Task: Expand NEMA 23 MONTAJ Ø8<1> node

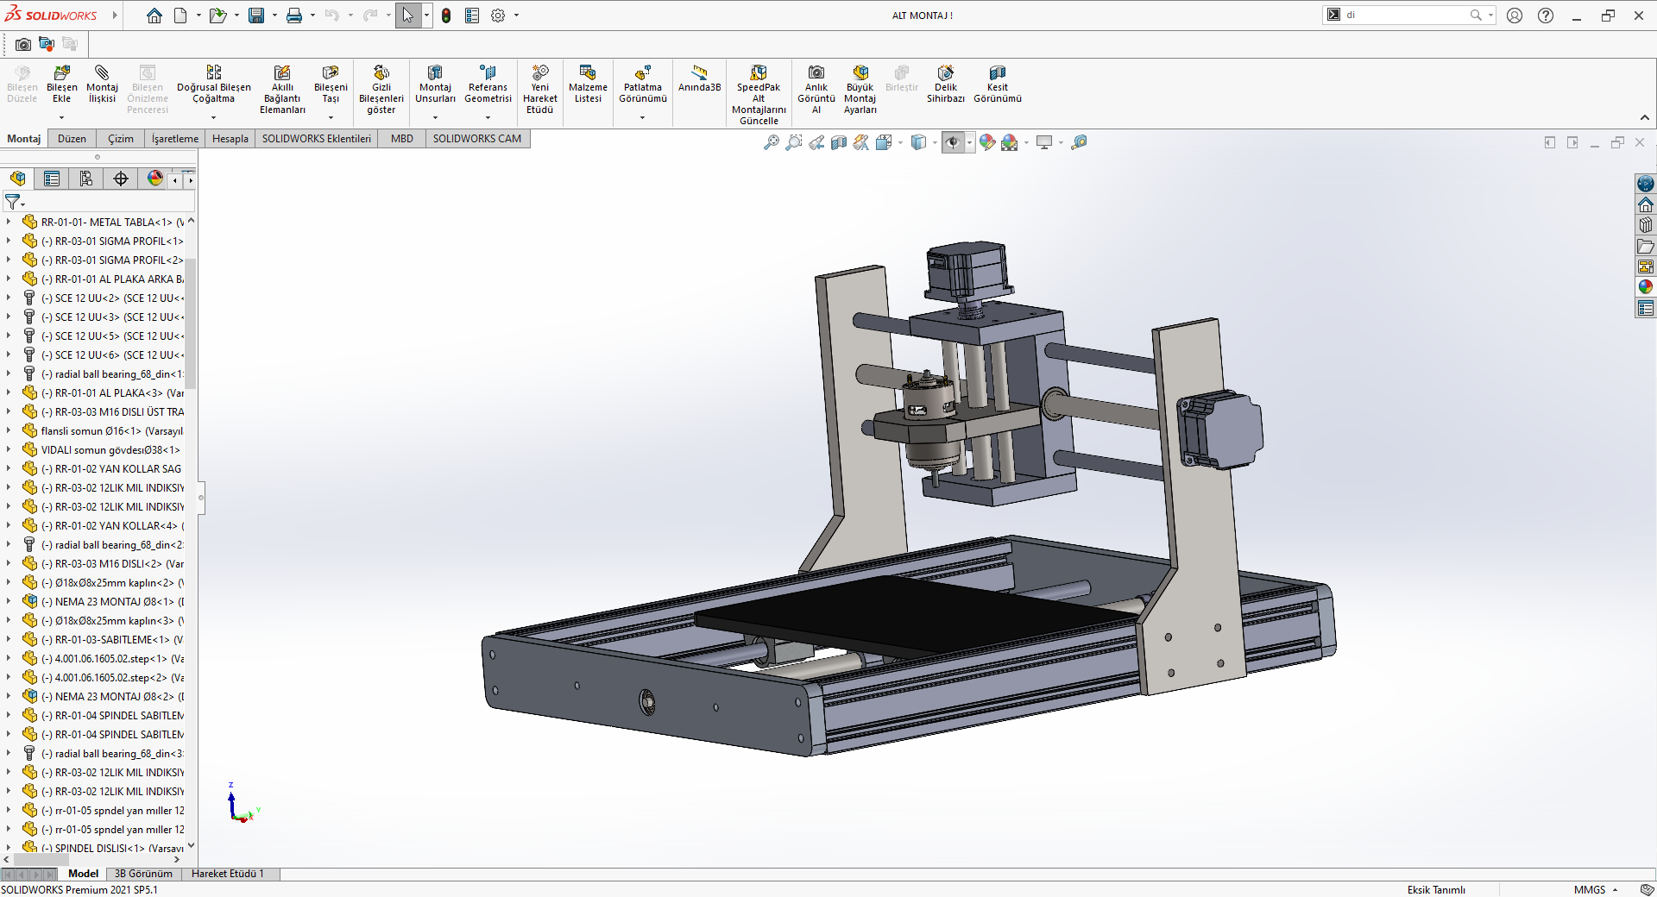Action: (x=9, y=601)
